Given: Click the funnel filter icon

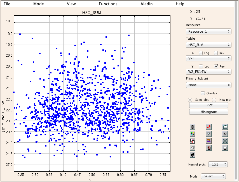Looking at the screenshot, I should [209, 134].
